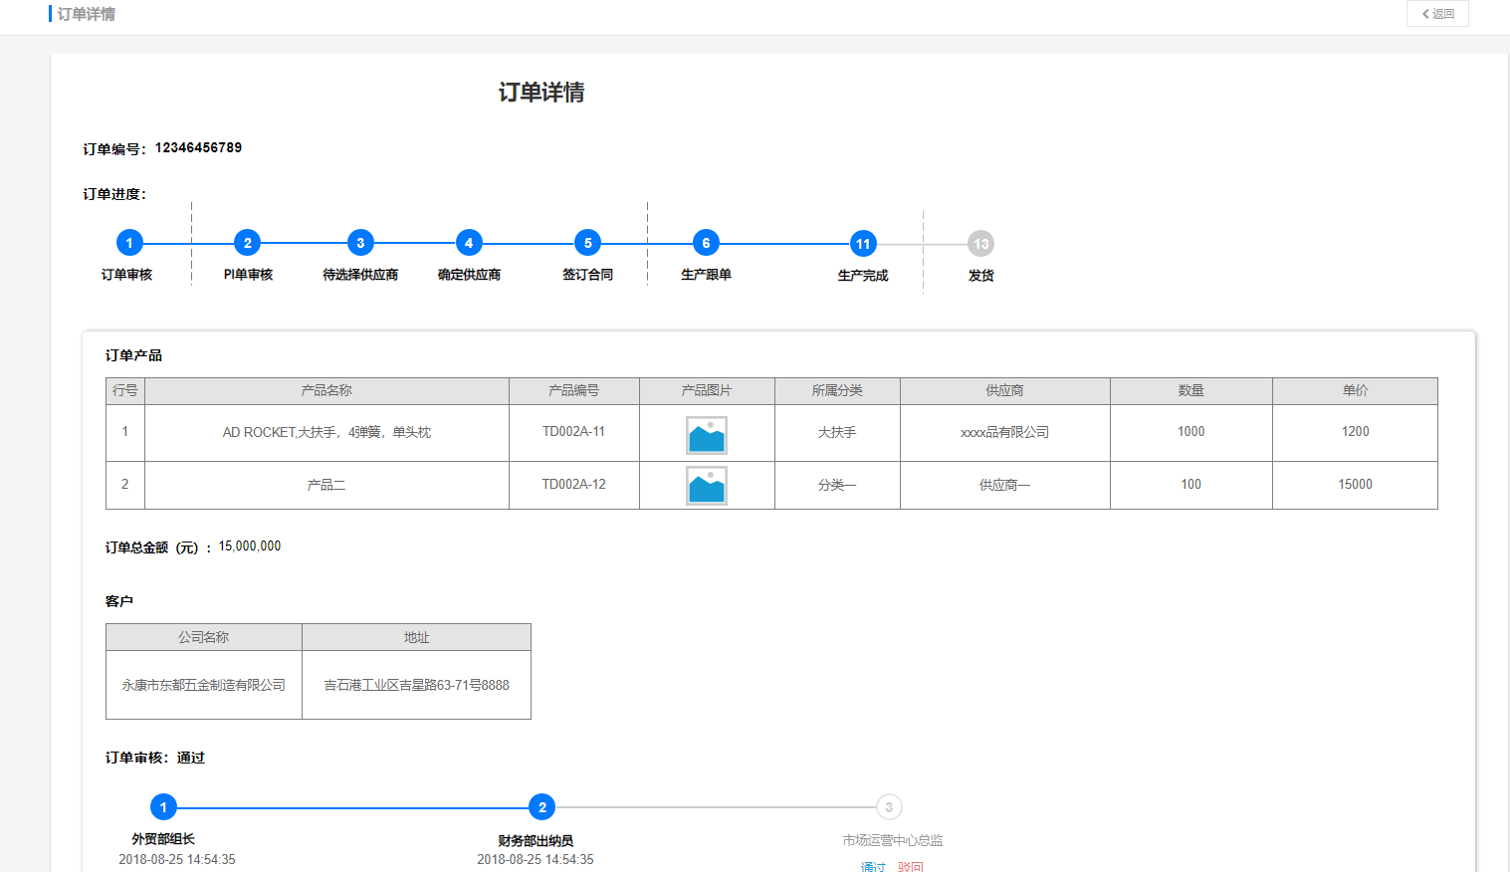Select progress step 5 签订合同
The image size is (1510, 872).
pos(588,243)
